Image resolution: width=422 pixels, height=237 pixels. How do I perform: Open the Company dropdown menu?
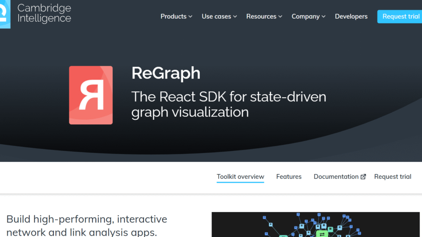point(308,16)
